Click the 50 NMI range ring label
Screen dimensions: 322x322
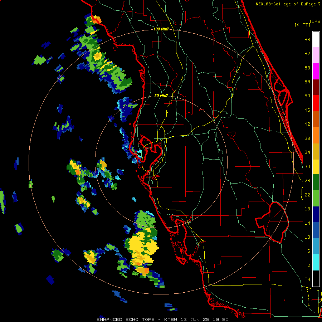pos(161,96)
